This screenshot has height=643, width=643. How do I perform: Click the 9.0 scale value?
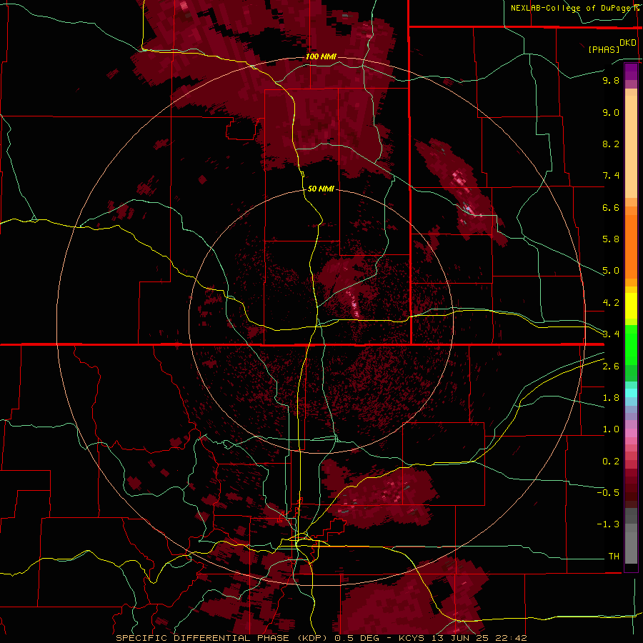[611, 112]
